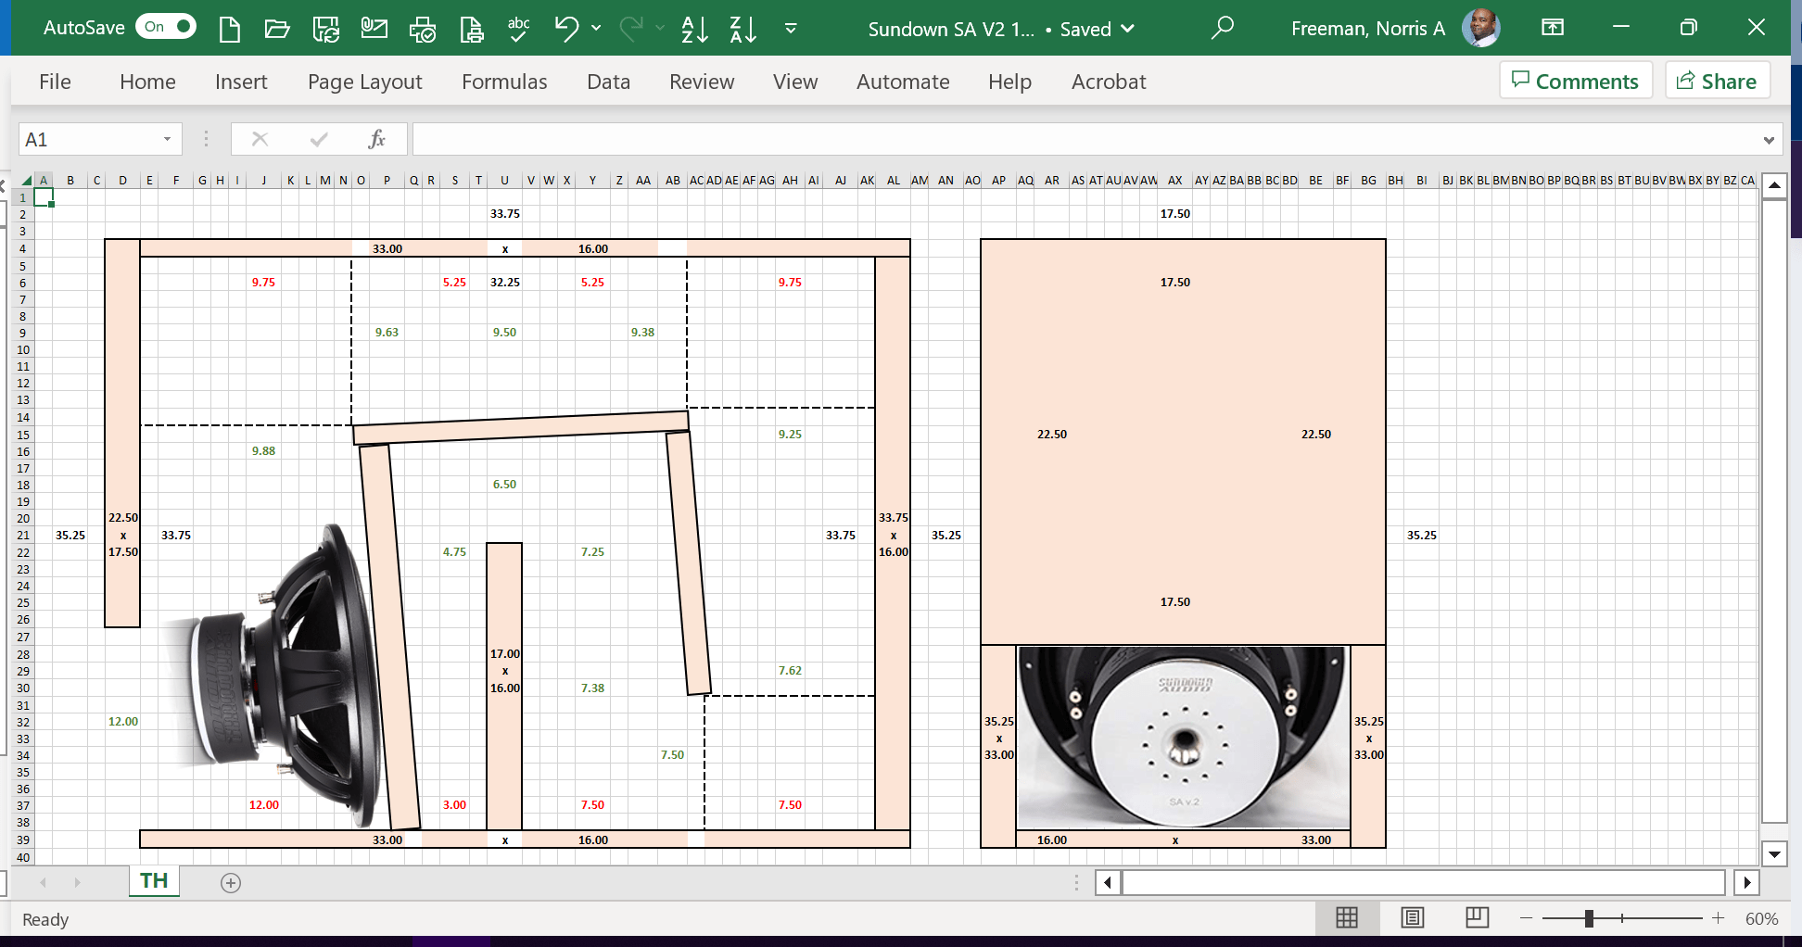Viewport: 1802px width, 947px height.
Task: Open the Name Box dropdown arrow
Action: tap(168, 140)
